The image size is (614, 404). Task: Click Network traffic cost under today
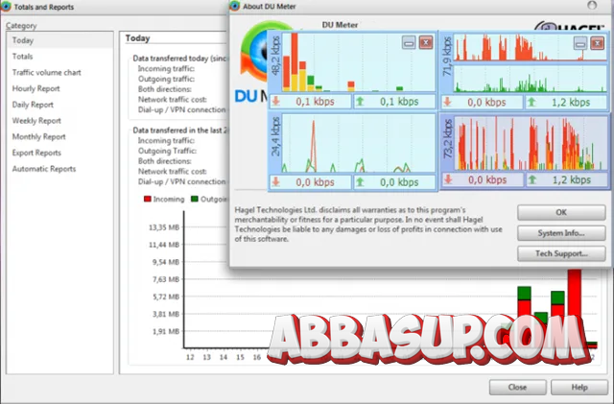pos(173,100)
